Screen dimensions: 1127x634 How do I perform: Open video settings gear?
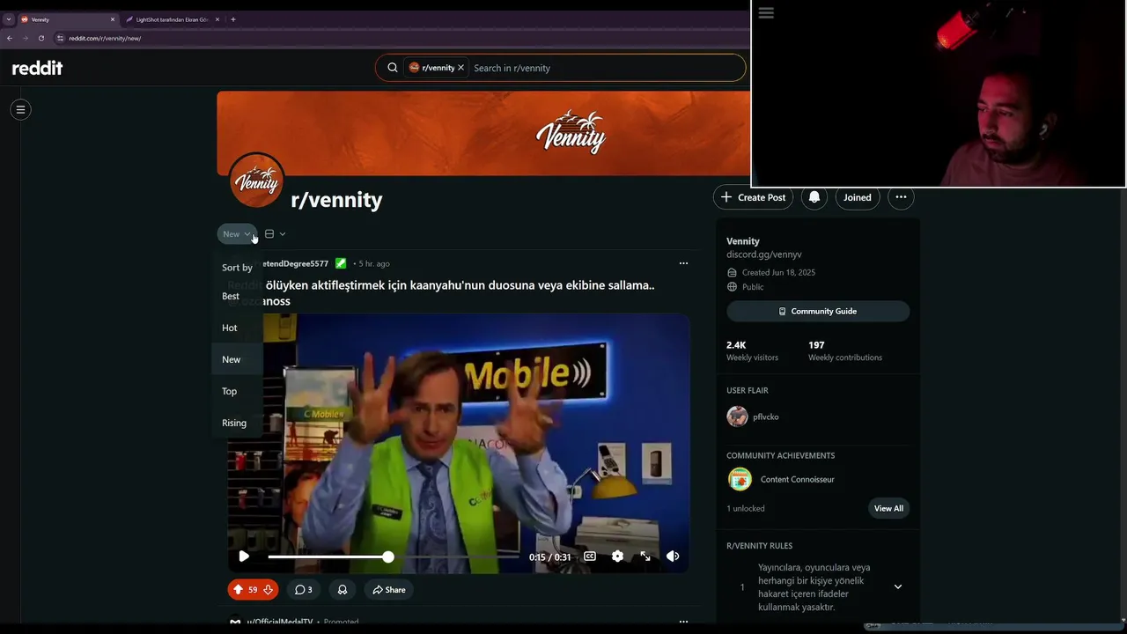click(617, 557)
